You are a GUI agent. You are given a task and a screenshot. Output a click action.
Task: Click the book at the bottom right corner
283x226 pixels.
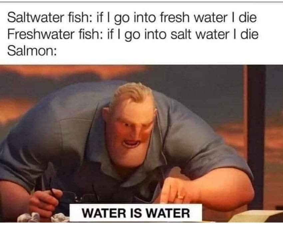point(256,216)
